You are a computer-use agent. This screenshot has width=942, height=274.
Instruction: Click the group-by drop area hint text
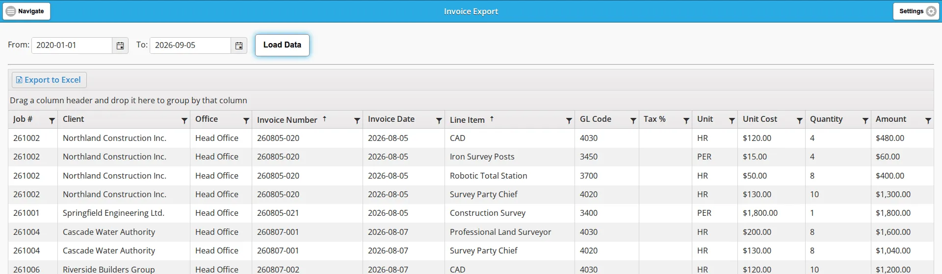(129, 100)
